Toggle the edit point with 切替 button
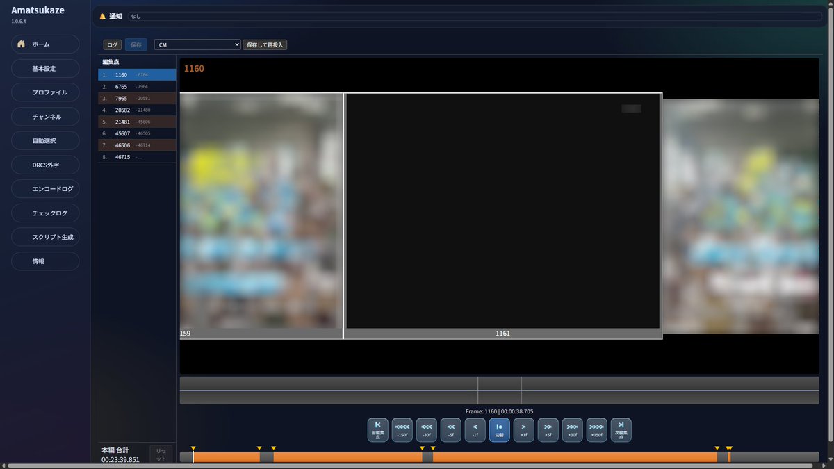Image resolution: width=834 pixels, height=469 pixels. [x=499, y=430]
